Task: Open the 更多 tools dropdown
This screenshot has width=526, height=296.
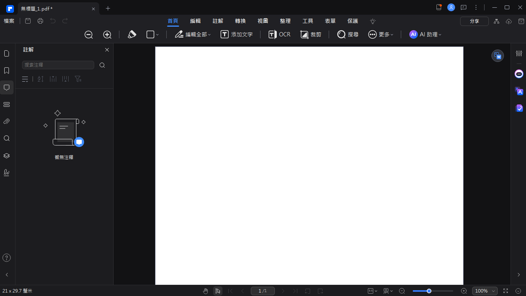Action: tap(381, 34)
